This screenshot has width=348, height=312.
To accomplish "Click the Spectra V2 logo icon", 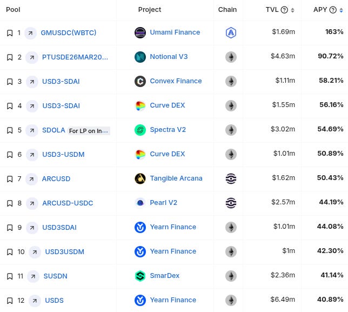I will click(140, 130).
